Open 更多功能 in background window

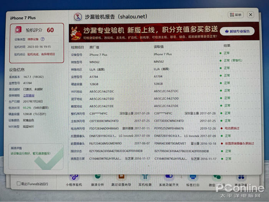click(x=241, y=180)
